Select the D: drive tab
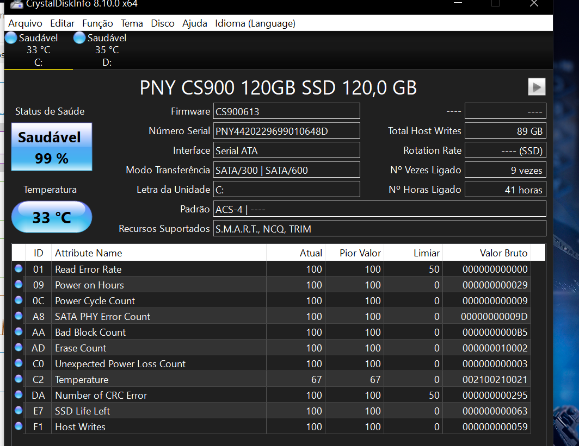579x446 pixels. [x=107, y=50]
